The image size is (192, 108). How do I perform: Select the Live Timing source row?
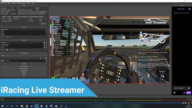click(22, 43)
